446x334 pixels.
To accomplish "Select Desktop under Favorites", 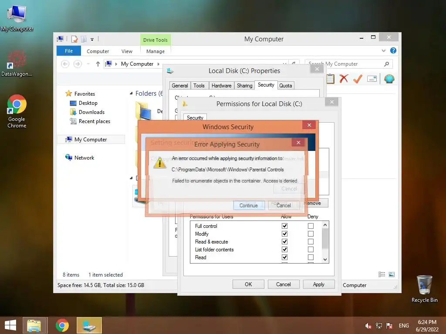I will coord(88,103).
